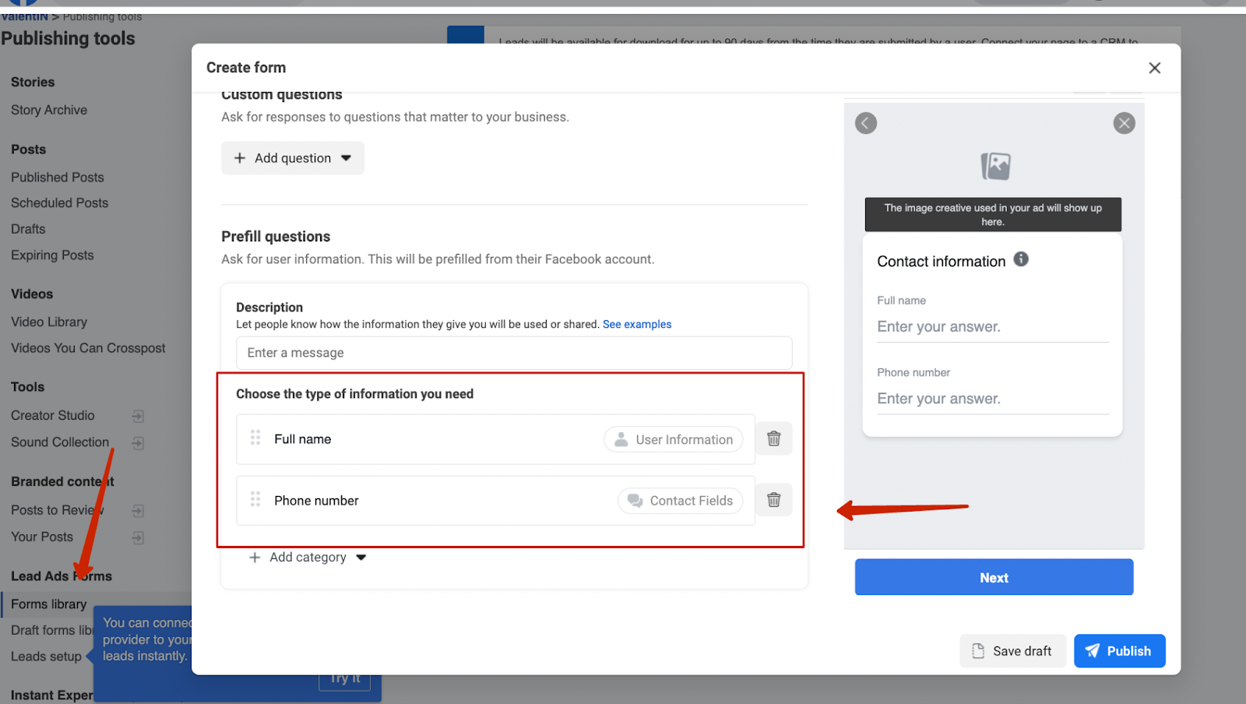Screen dimensions: 1246x704
Task: Open Leads setup in sidebar
Action: (46, 656)
